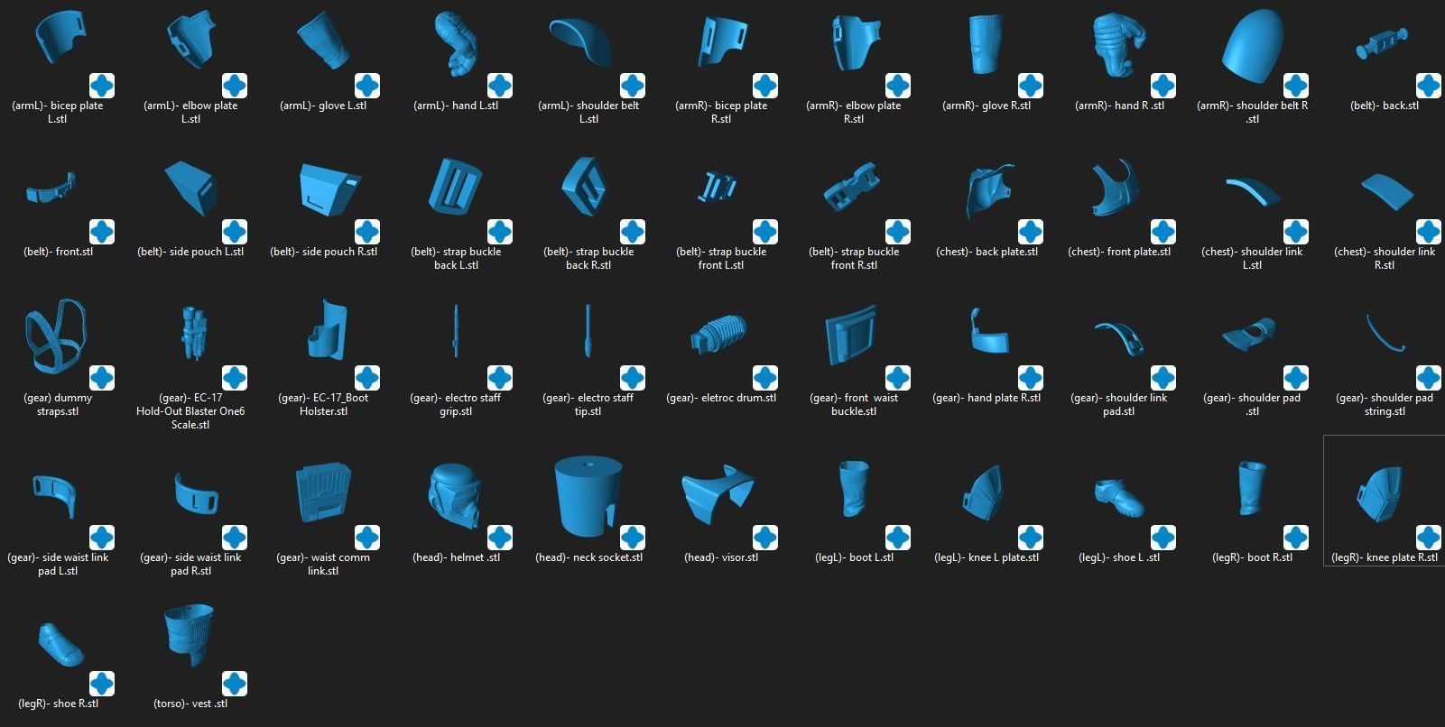This screenshot has height=727, width=1445.
Task: Click the (legL)- knee L plate.stl icon
Action: [x=984, y=494]
